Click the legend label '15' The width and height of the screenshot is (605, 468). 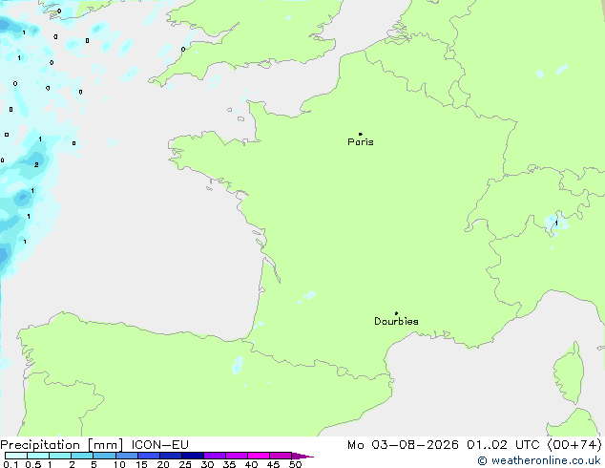(141, 464)
